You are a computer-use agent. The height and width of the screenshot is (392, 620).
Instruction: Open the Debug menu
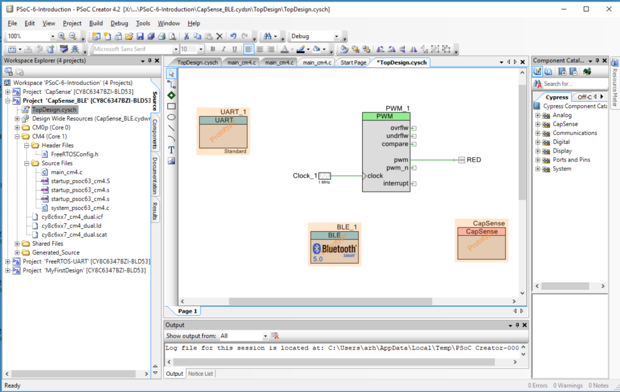(x=119, y=24)
